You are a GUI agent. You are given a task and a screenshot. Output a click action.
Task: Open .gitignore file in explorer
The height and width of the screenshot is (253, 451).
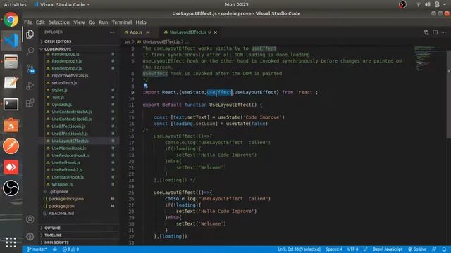coord(58,192)
